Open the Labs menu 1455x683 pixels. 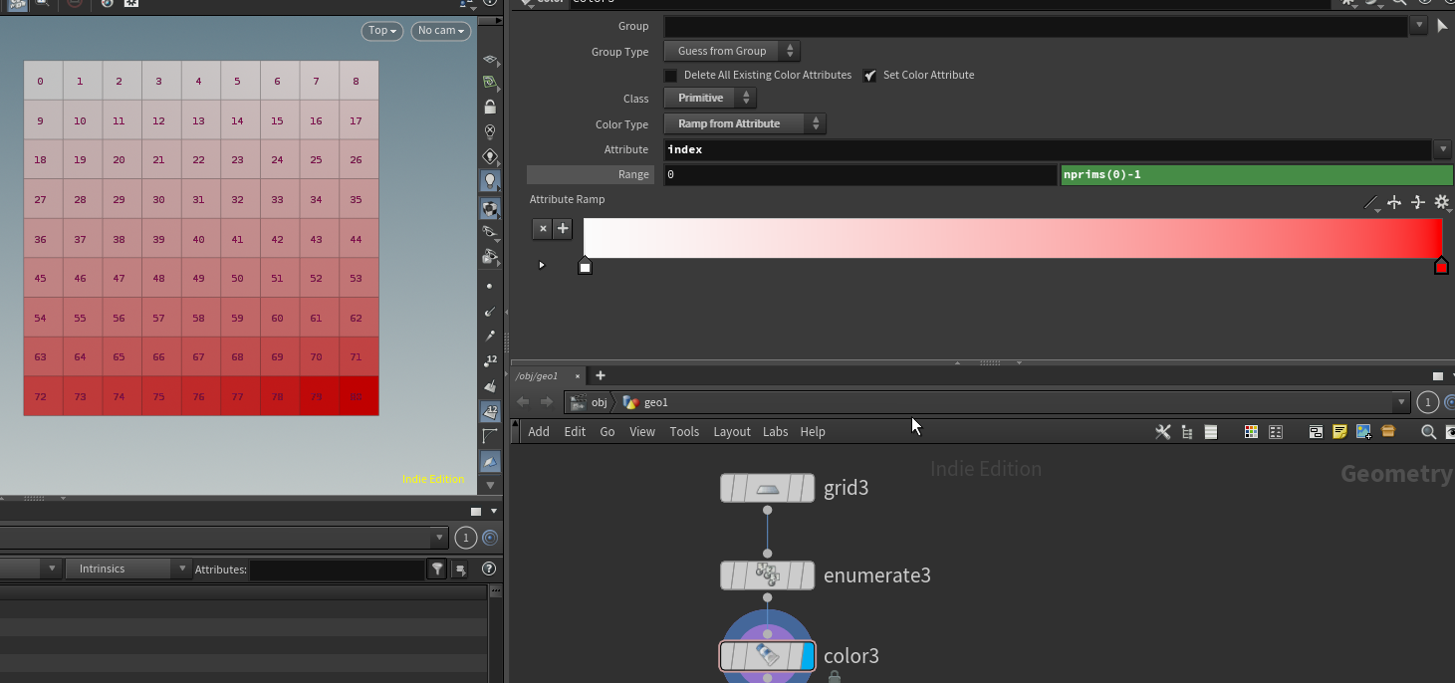(775, 432)
